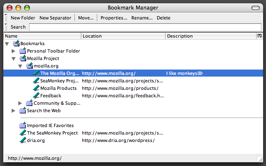Click the button toolbar grippy handle
Screen dimensions: 266x166
point(6,17)
